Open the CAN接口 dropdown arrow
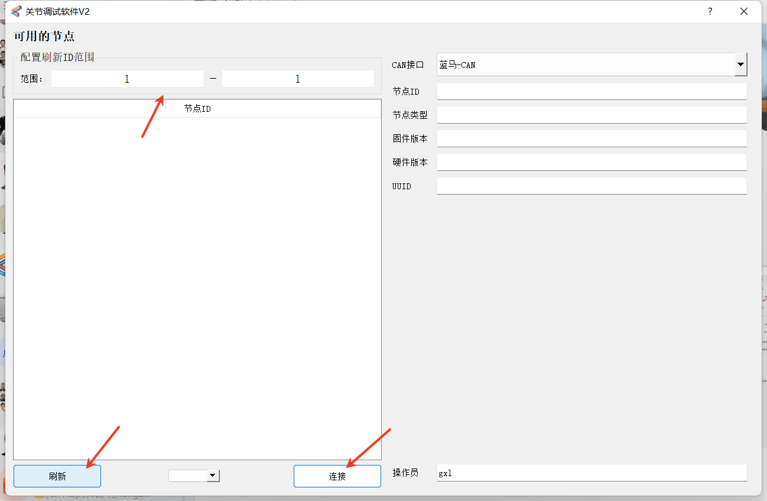Image resolution: width=767 pixels, height=501 pixels. (741, 64)
